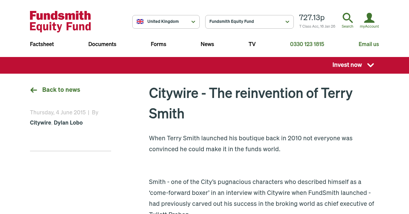Image resolution: width=409 pixels, height=214 pixels.
Task: Expand the country selector dropdown
Action: (166, 22)
